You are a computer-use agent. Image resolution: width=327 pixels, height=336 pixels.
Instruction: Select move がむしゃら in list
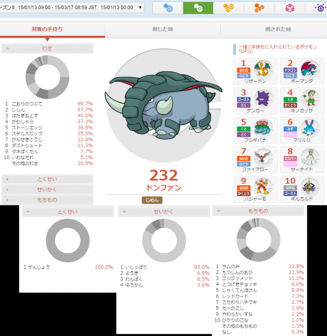pos(49,122)
